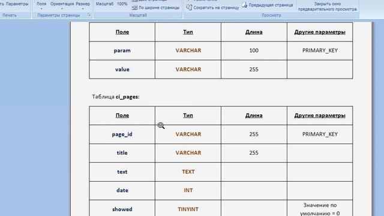Close the print preview window button
Image resolution: width=384 pixels, height=216 pixels.
click(x=327, y=7)
